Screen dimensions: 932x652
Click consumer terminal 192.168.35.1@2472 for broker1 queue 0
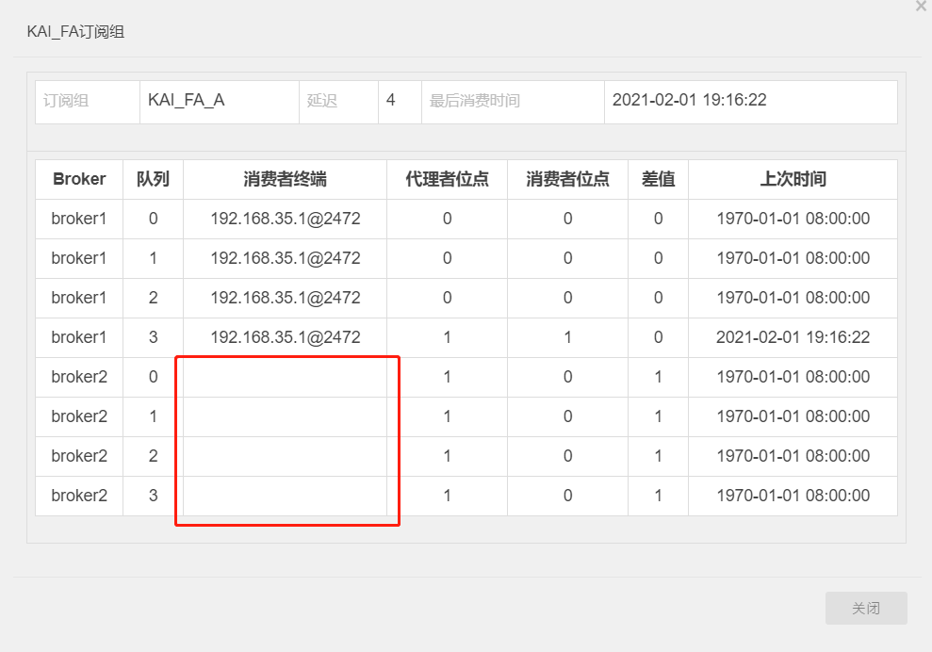286,219
